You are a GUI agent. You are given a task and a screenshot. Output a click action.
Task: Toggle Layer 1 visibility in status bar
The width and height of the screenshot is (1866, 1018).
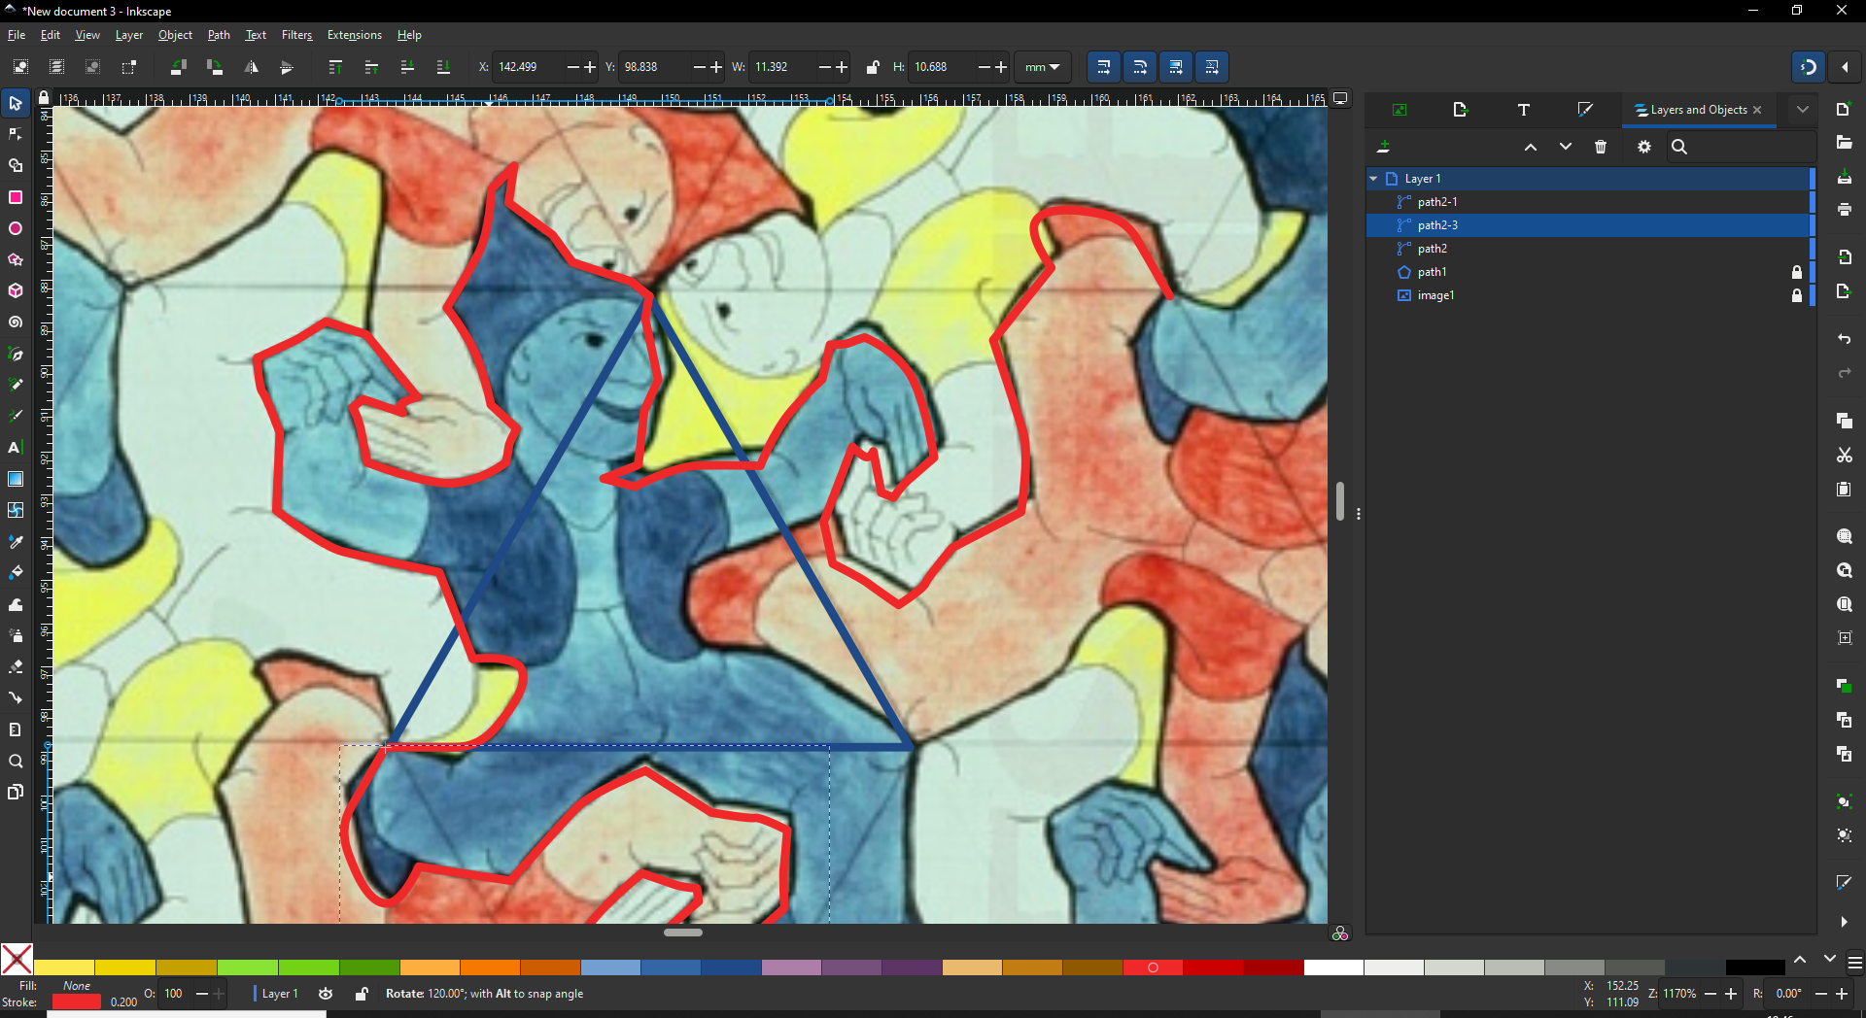326,994
